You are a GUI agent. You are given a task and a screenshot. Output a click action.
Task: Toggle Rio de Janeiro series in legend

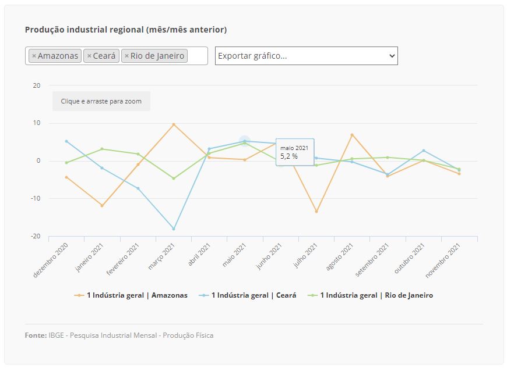coord(376,295)
